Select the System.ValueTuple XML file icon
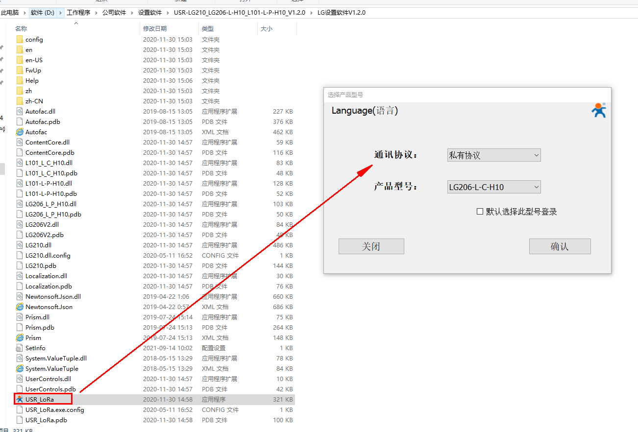The image size is (638, 432). [x=20, y=368]
